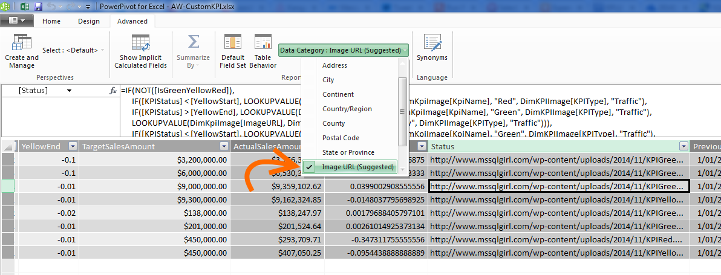Select cell $138,000.00
Screen dimensions: 721x275
(154, 213)
